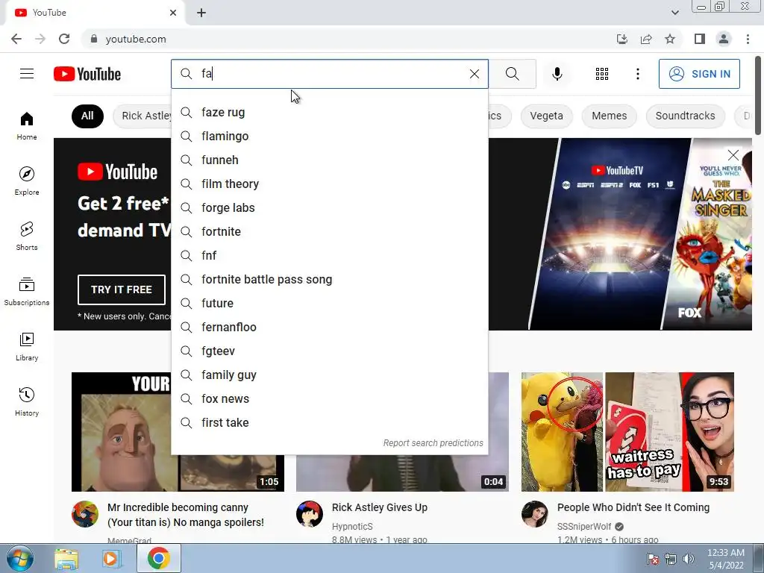This screenshot has width=764, height=573.
Task: Choose the 'family guy' suggestion
Action: (x=329, y=375)
